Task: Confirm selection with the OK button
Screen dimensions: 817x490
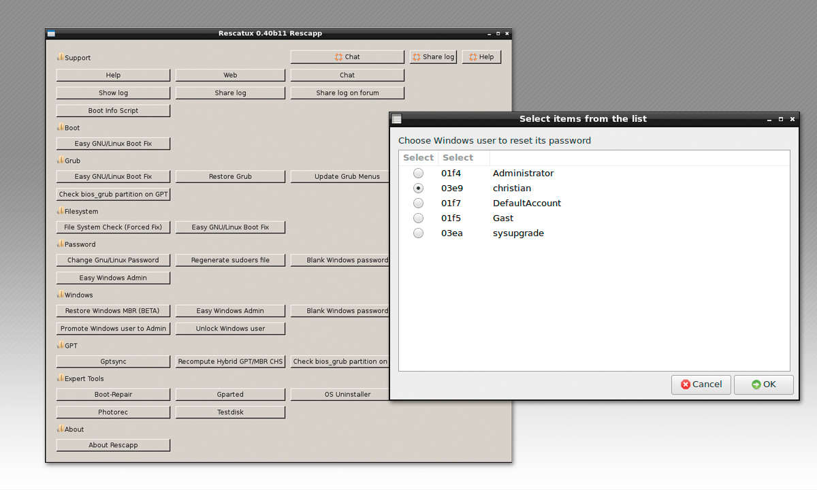Action: 763,385
